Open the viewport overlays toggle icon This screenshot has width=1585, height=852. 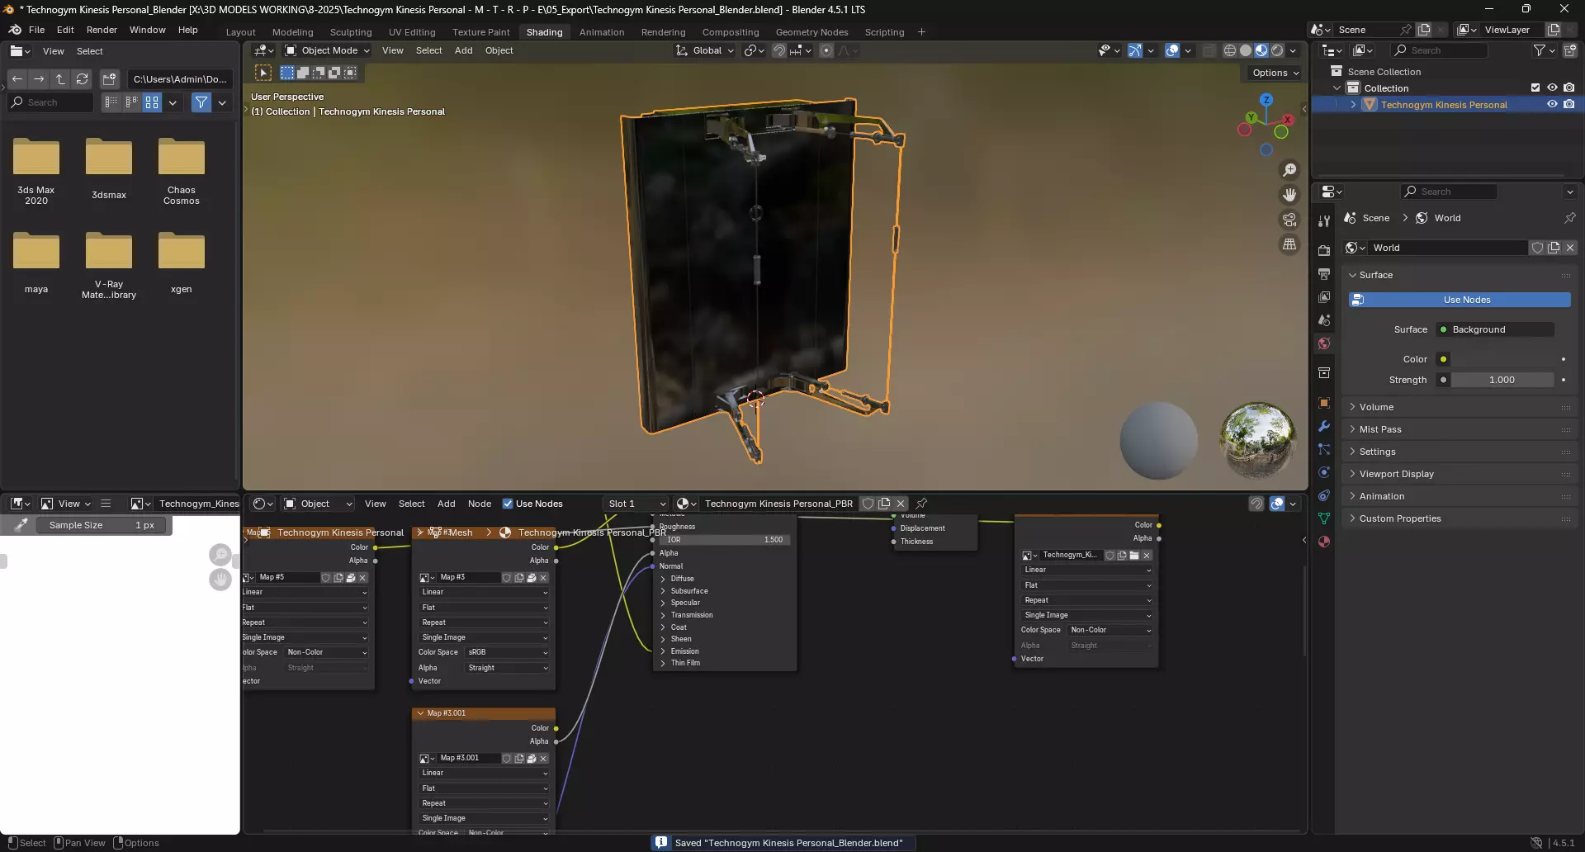click(x=1171, y=50)
